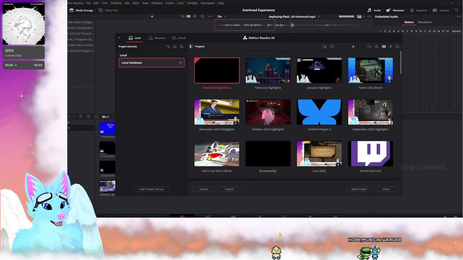463x260 pixels.
Task: Create a new folder in Projects toolbar
Action: (x=324, y=47)
